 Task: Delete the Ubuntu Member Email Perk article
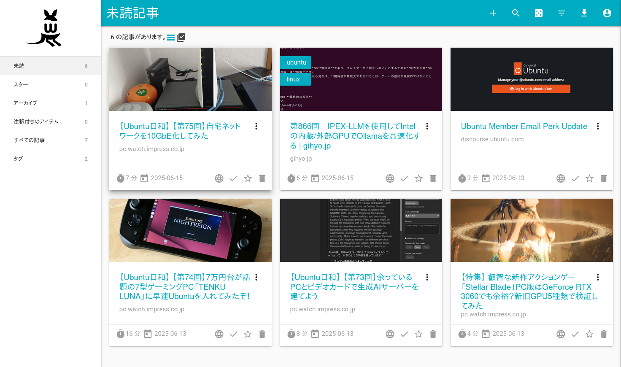tap(604, 178)
